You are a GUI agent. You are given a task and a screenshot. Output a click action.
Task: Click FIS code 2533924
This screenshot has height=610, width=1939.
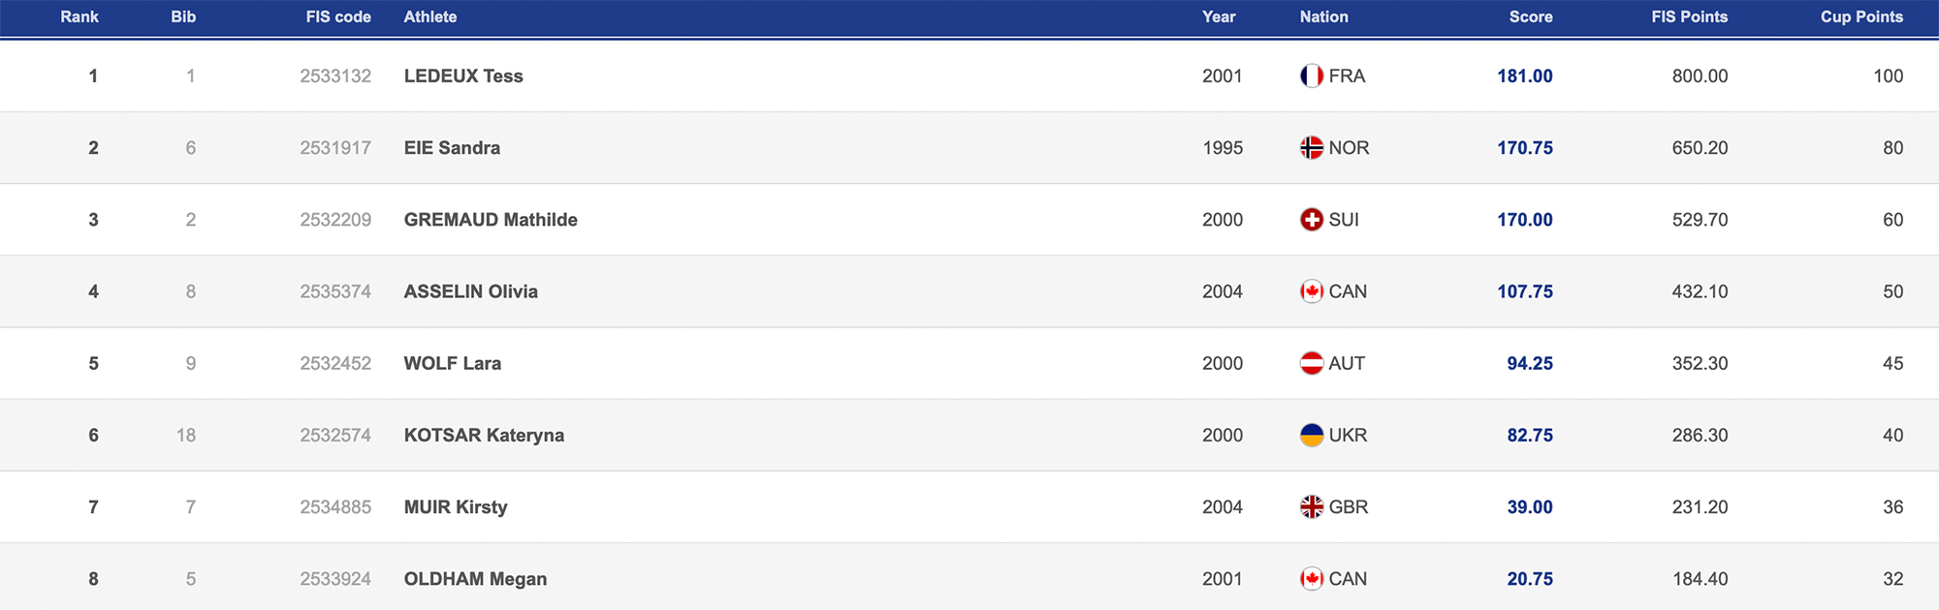click(335, 579)
